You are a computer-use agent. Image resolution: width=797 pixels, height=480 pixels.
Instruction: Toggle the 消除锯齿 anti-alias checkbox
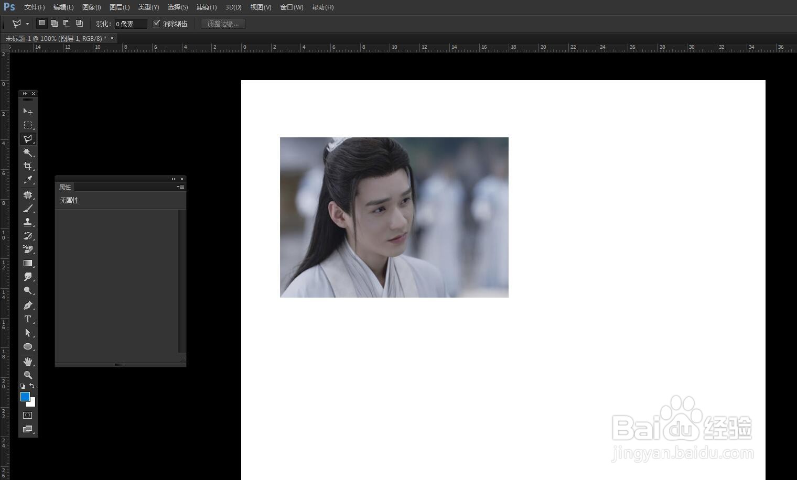[156, 23]
